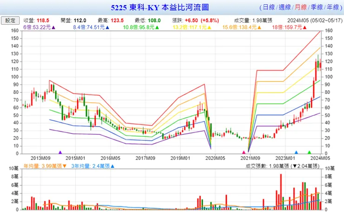Click the red up-arrow beside 18倍:159.7元

(304, 27)
